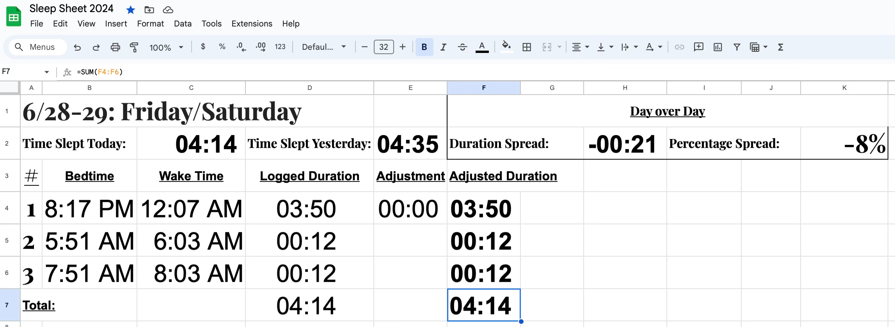Select column D header
The width and height of the screenshot is (895, 327).
point(309,88)
